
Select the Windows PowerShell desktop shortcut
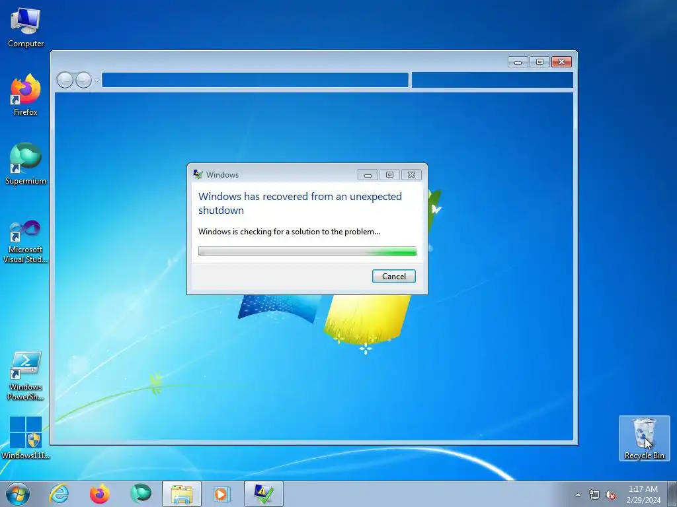click(x=26, y=376)
